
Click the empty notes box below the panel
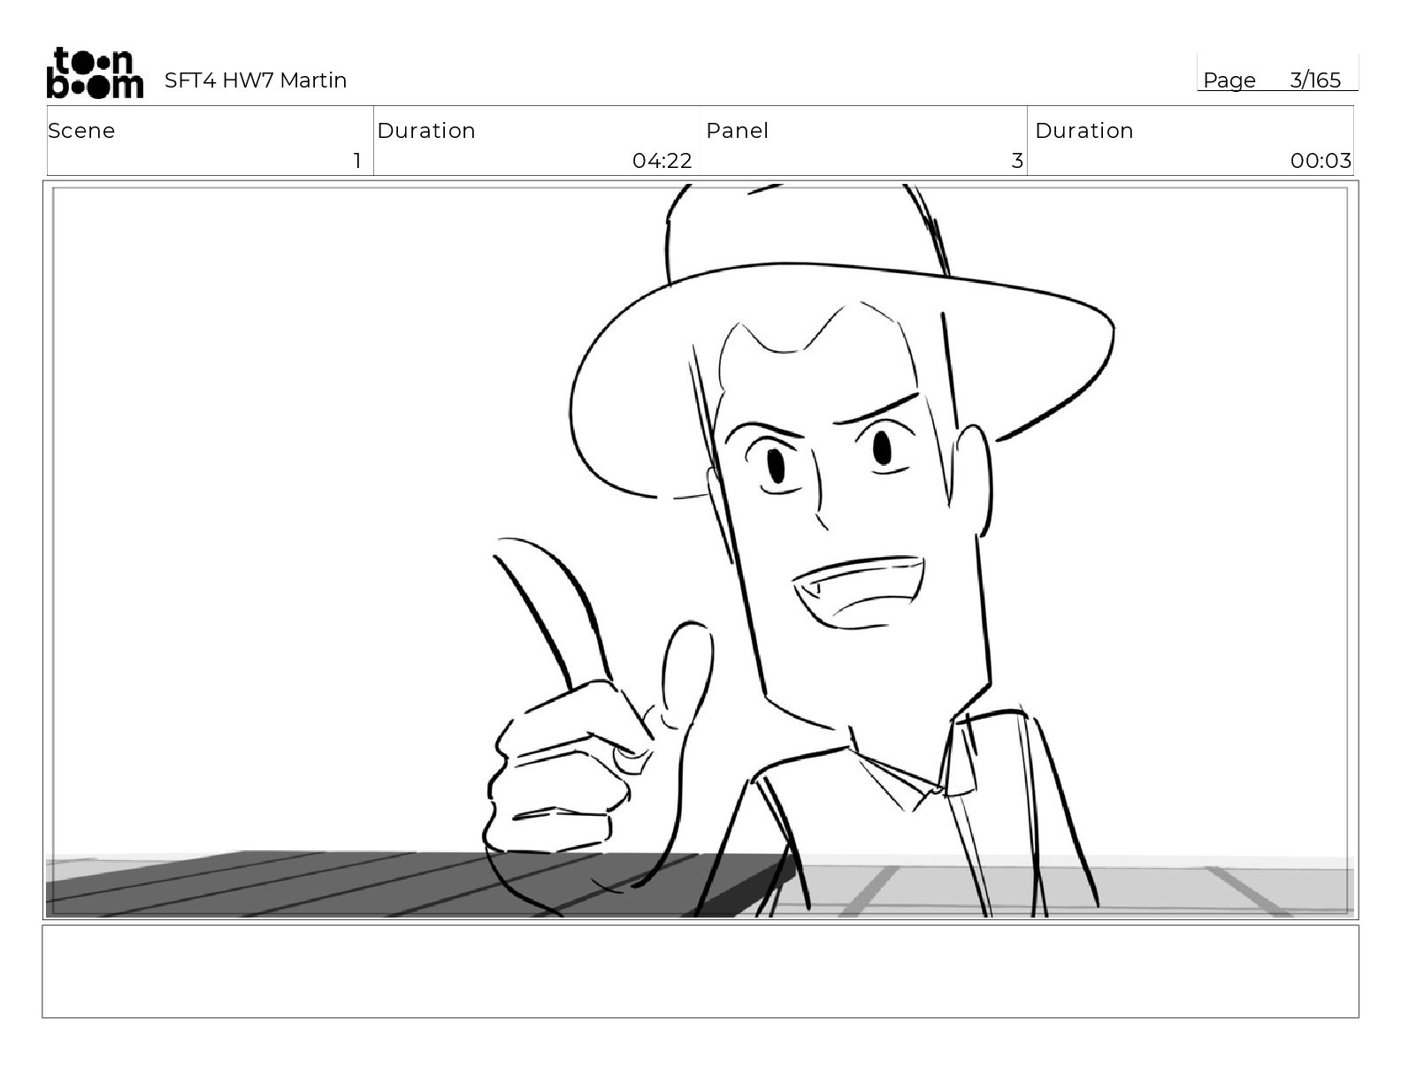pyautogui.click(x=700, y=972)
